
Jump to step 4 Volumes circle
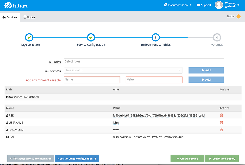tap(217, 37)
